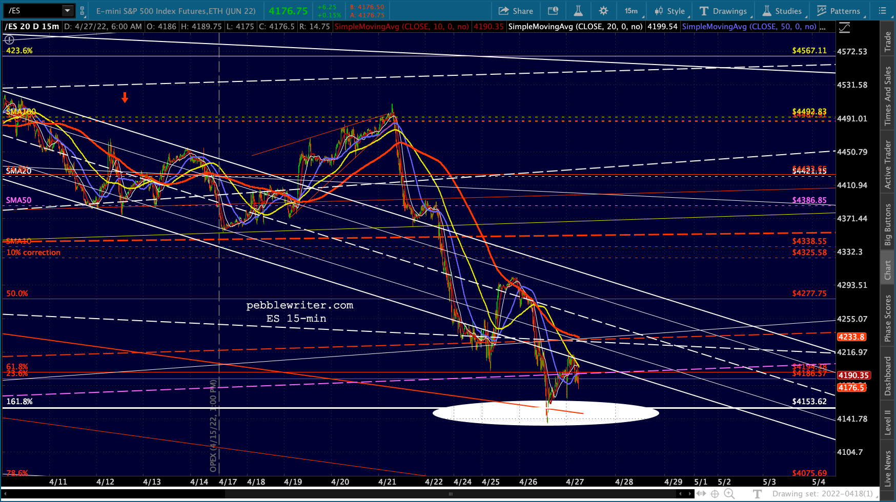Click the flask Edit Studies icon
This screenshot has height=502, width=896.
[x=578, y=11]
